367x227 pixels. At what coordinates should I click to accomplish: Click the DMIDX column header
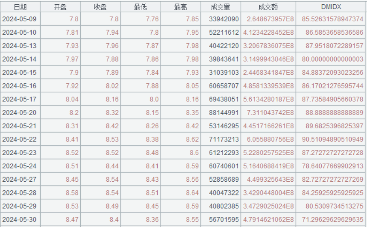point(331,7)
